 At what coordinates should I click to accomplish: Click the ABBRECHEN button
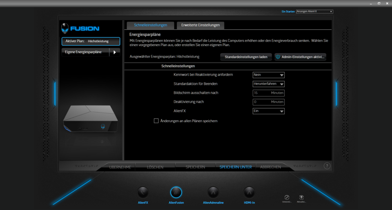[270, 167]
